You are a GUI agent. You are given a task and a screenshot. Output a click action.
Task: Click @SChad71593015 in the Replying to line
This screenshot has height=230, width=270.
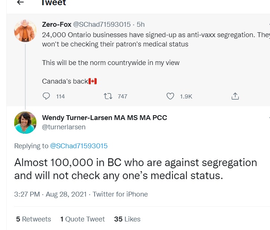[79, 146]
